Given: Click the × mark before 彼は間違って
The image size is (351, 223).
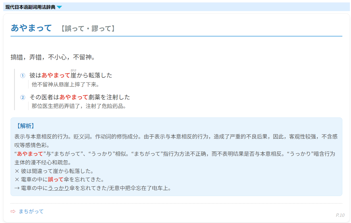Looking at the screenshot, I should click(x=17, y=171).
